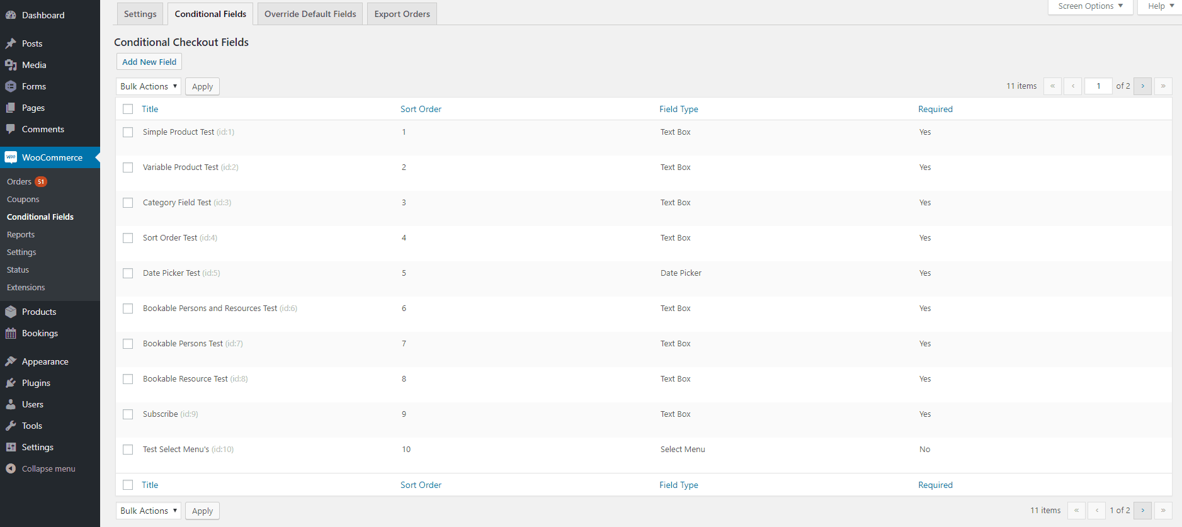Click the Users person icon

coord(11,404)
